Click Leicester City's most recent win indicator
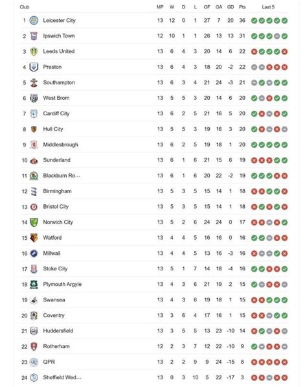The width and height of the screenshot is (307, 387). pos(284,21)
